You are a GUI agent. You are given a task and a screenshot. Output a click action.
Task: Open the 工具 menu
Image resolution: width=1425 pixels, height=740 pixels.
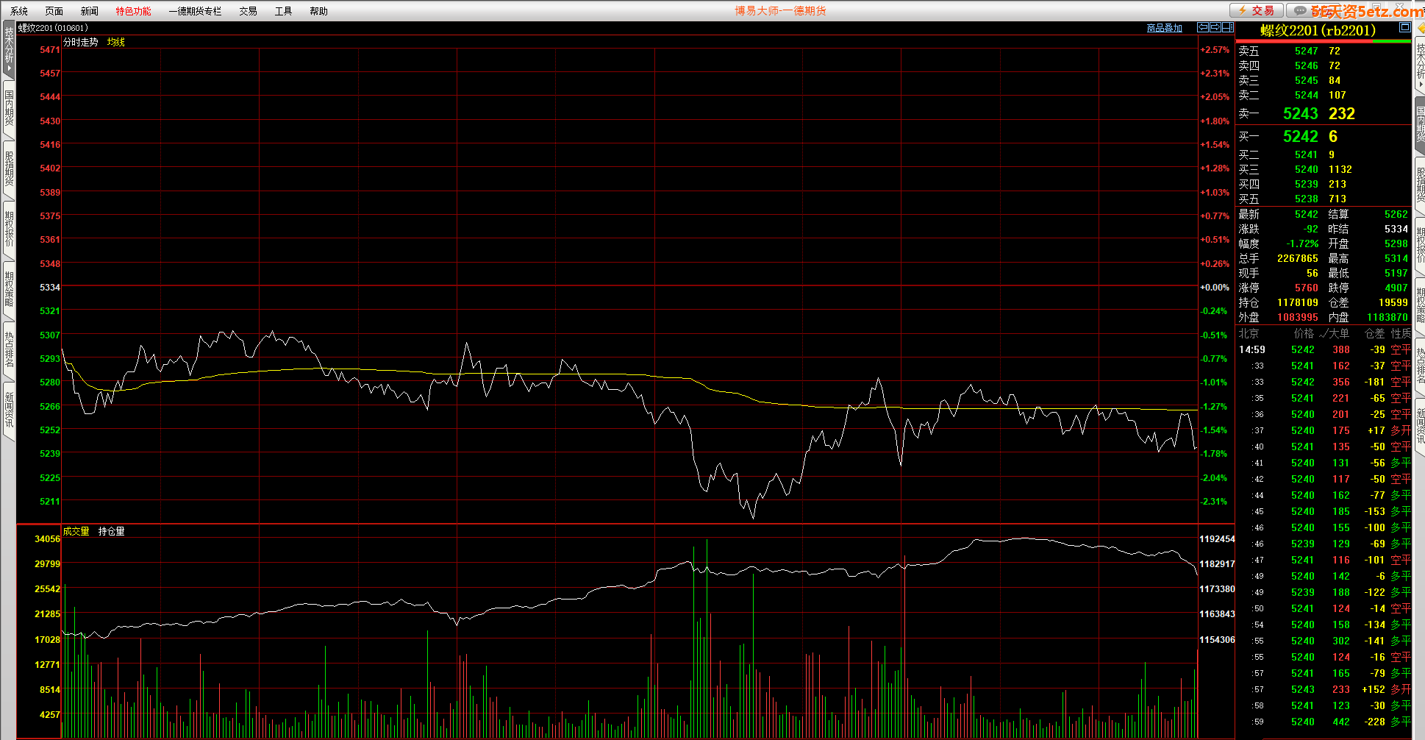click(x=283, y=11)
